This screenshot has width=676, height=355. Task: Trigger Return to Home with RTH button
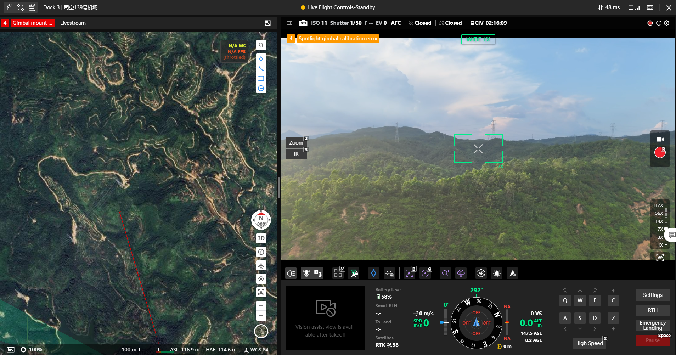pyautogui.click(x=652, y=310)
